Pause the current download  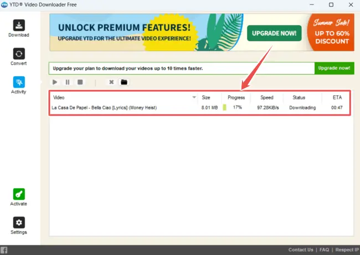(68, 82)
